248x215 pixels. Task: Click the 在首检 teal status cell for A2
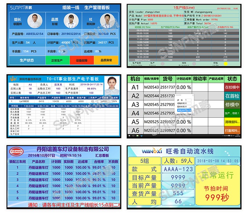point(232,96)
